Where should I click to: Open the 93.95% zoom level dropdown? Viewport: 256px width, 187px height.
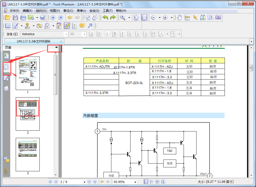click(x=135, y=182)
